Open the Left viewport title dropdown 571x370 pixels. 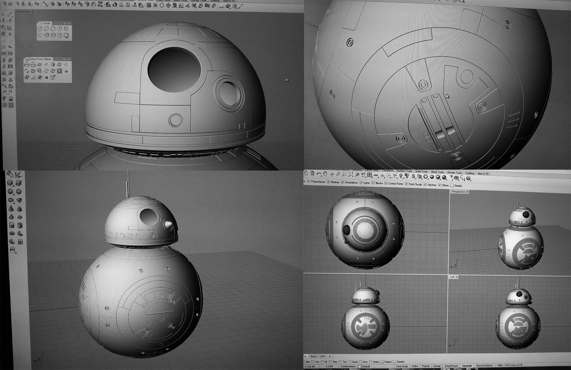point(457,277)
